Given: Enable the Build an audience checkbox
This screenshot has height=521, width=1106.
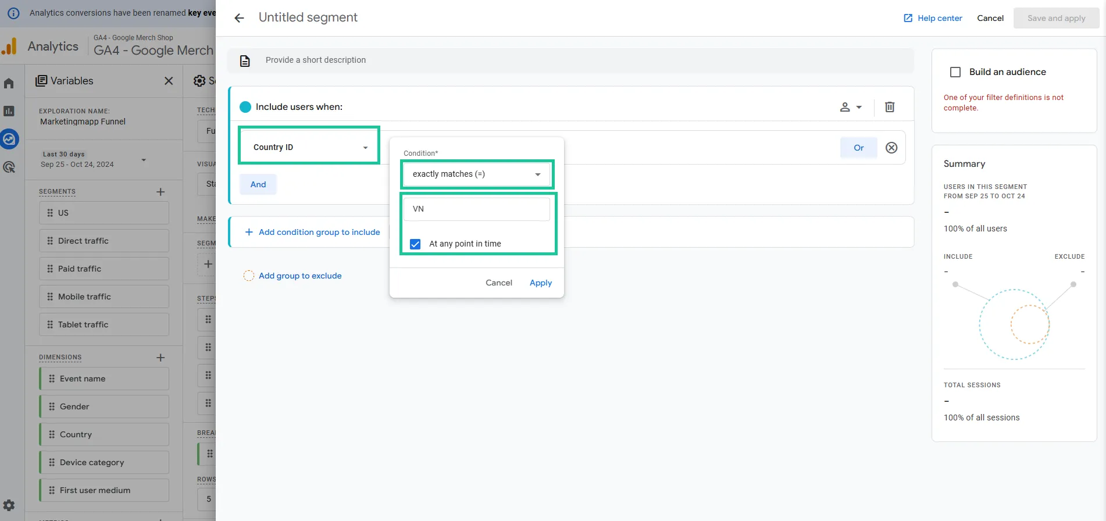Looking at the screenshot, I should [955, 72].
